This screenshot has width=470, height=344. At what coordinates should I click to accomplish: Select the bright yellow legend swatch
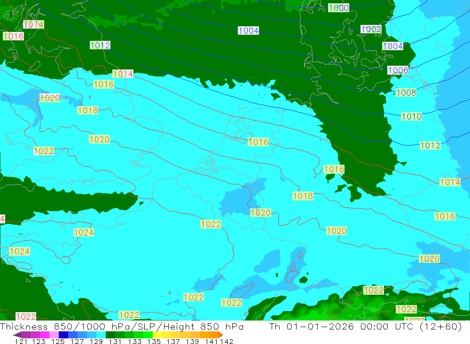(x=157, y=335)
